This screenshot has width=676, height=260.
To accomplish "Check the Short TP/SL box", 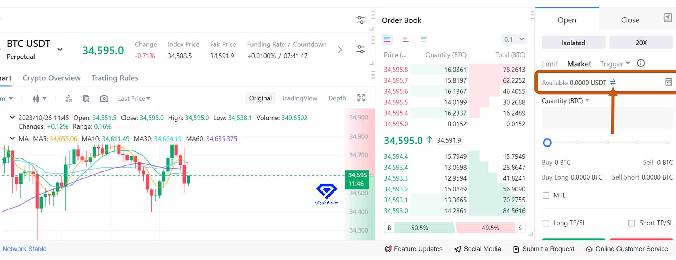I will 632,223.
